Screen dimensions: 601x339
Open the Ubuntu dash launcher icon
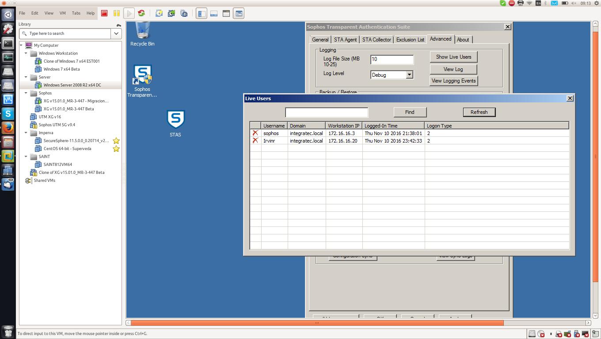8,15
